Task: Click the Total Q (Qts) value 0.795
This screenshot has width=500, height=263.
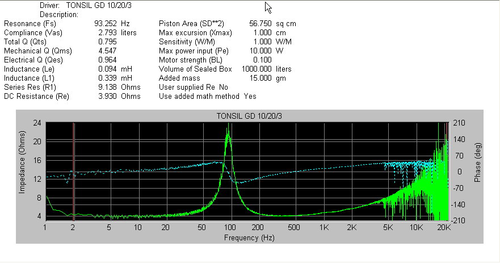Action: (107, 42)
